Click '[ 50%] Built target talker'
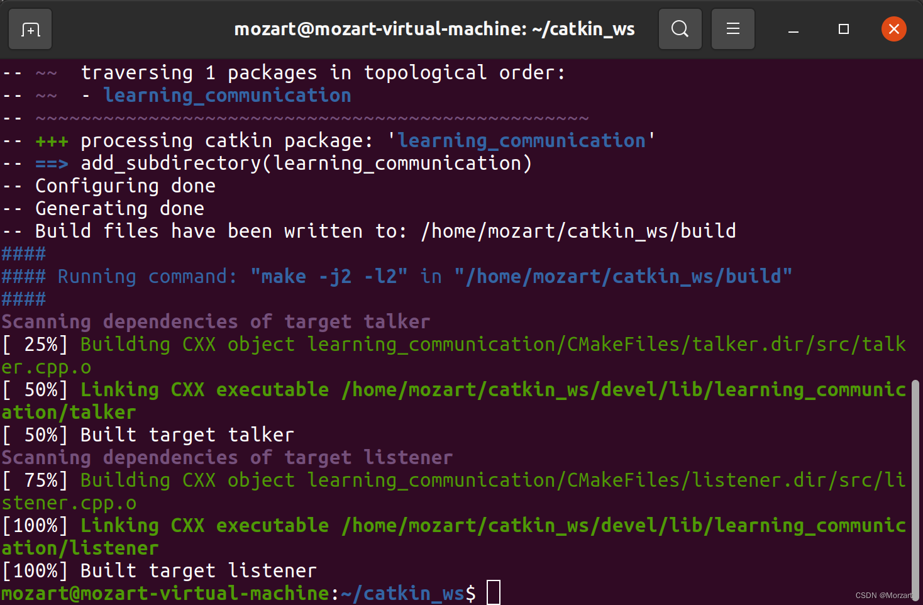The width and height of the screenshot is (923, 605). tap(148, 435)
